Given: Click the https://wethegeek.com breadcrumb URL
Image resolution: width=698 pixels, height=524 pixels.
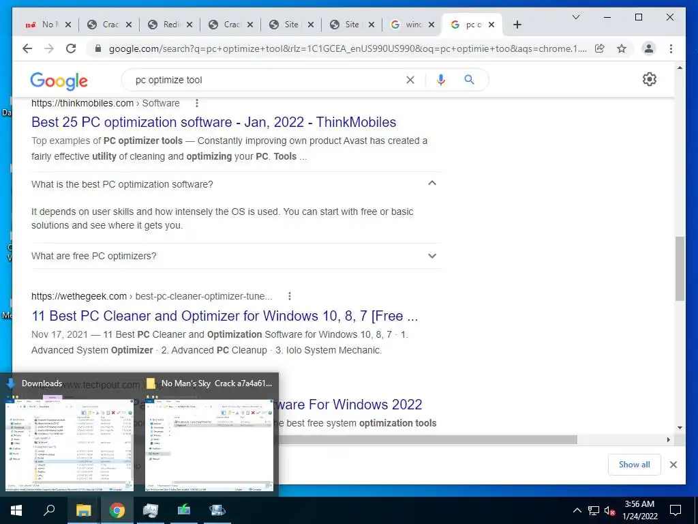Looking at the screenshot, I should (79, 296).
